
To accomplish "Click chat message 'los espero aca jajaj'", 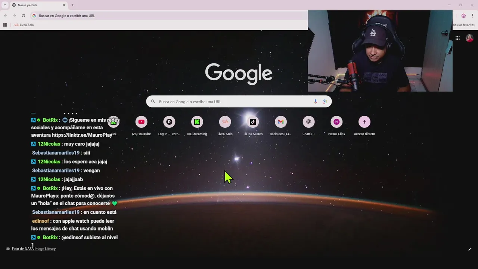I will 86,162.
